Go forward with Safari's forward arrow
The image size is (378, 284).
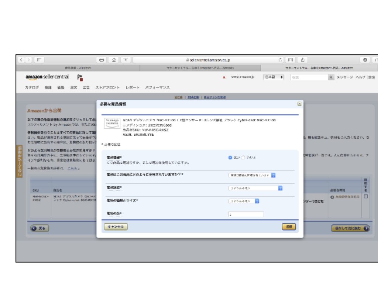tap(29, 60)
